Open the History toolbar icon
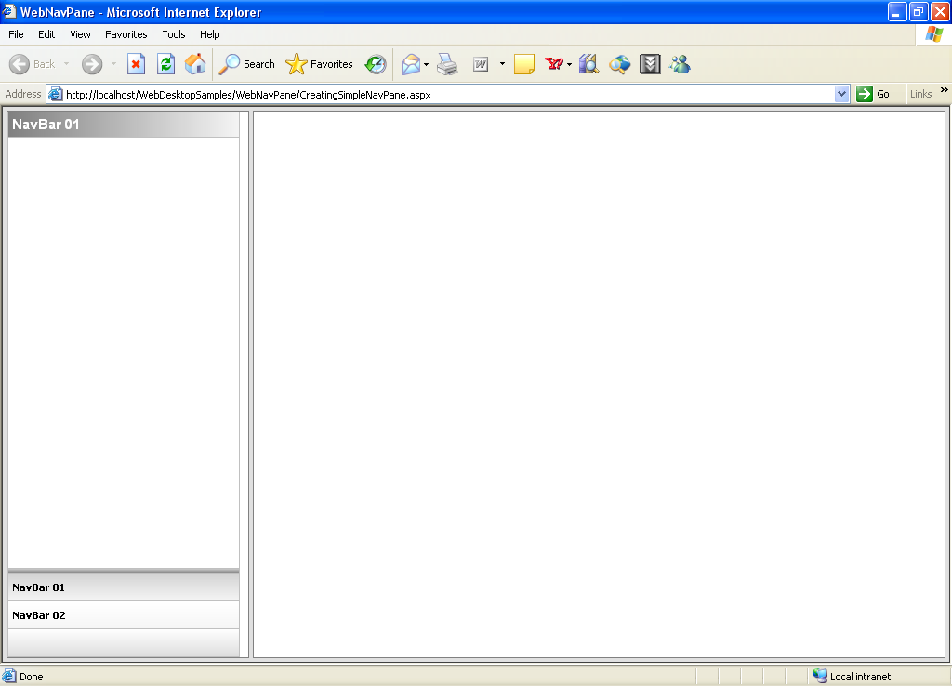This screenshot has height=686, width=952. pyautogui.click(x=376, y=64)
